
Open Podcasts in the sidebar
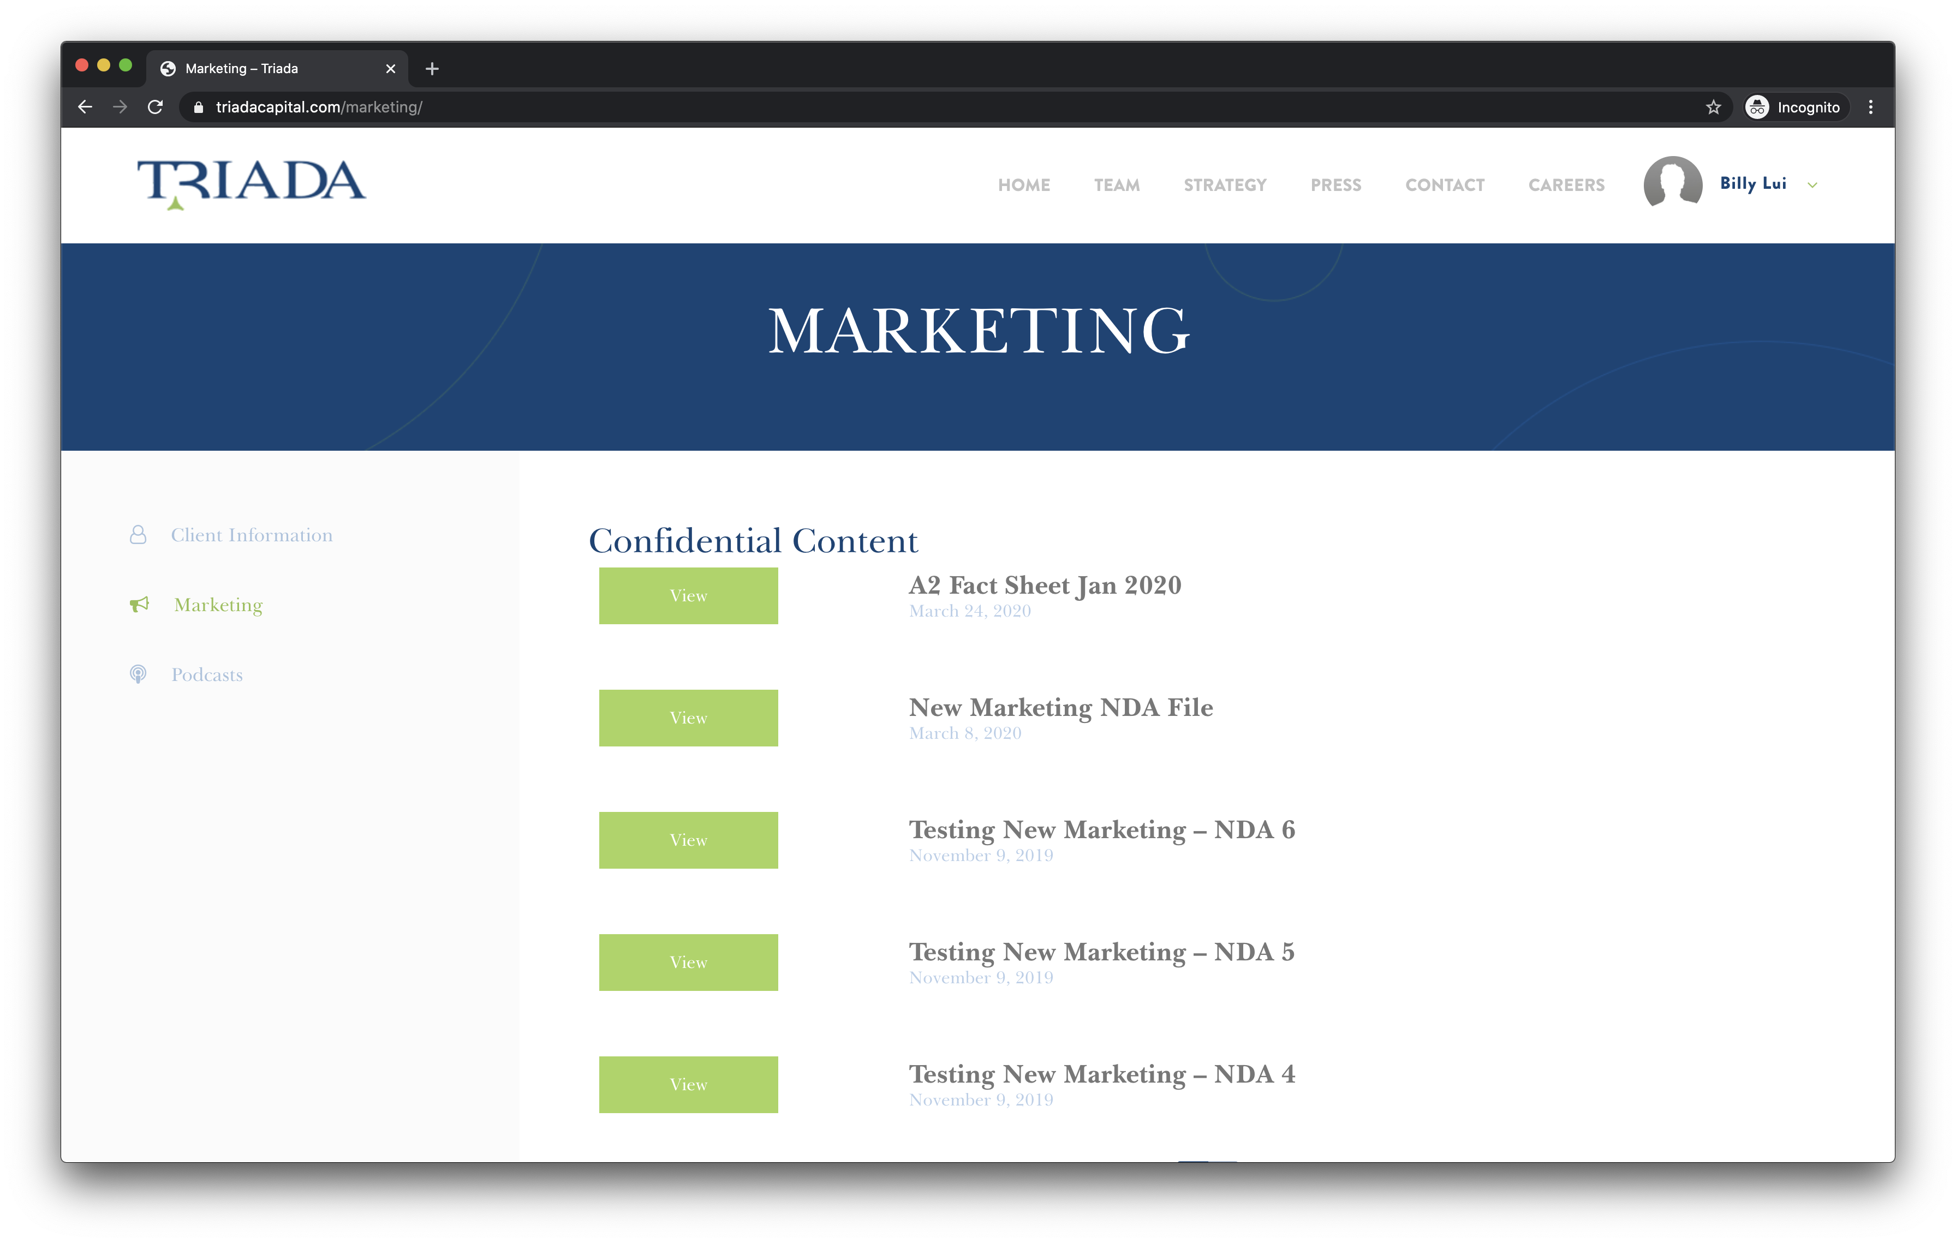207,674
